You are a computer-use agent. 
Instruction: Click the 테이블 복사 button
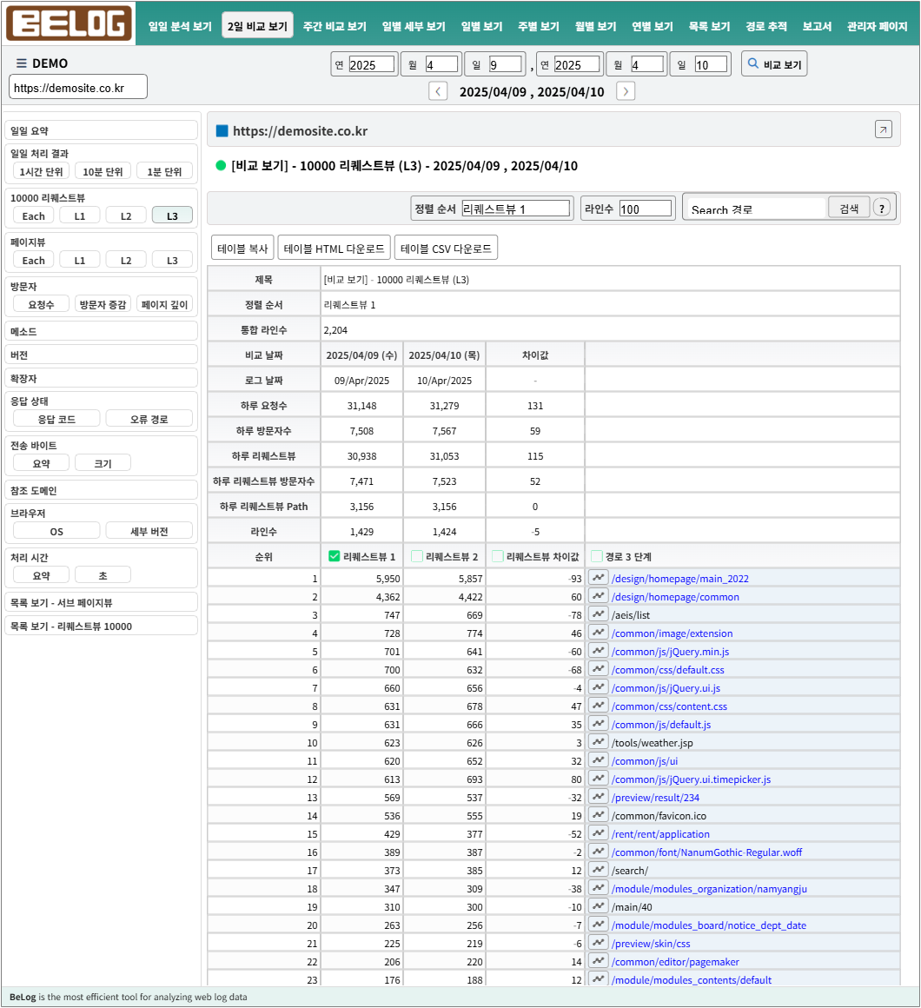tap(242, 249)
